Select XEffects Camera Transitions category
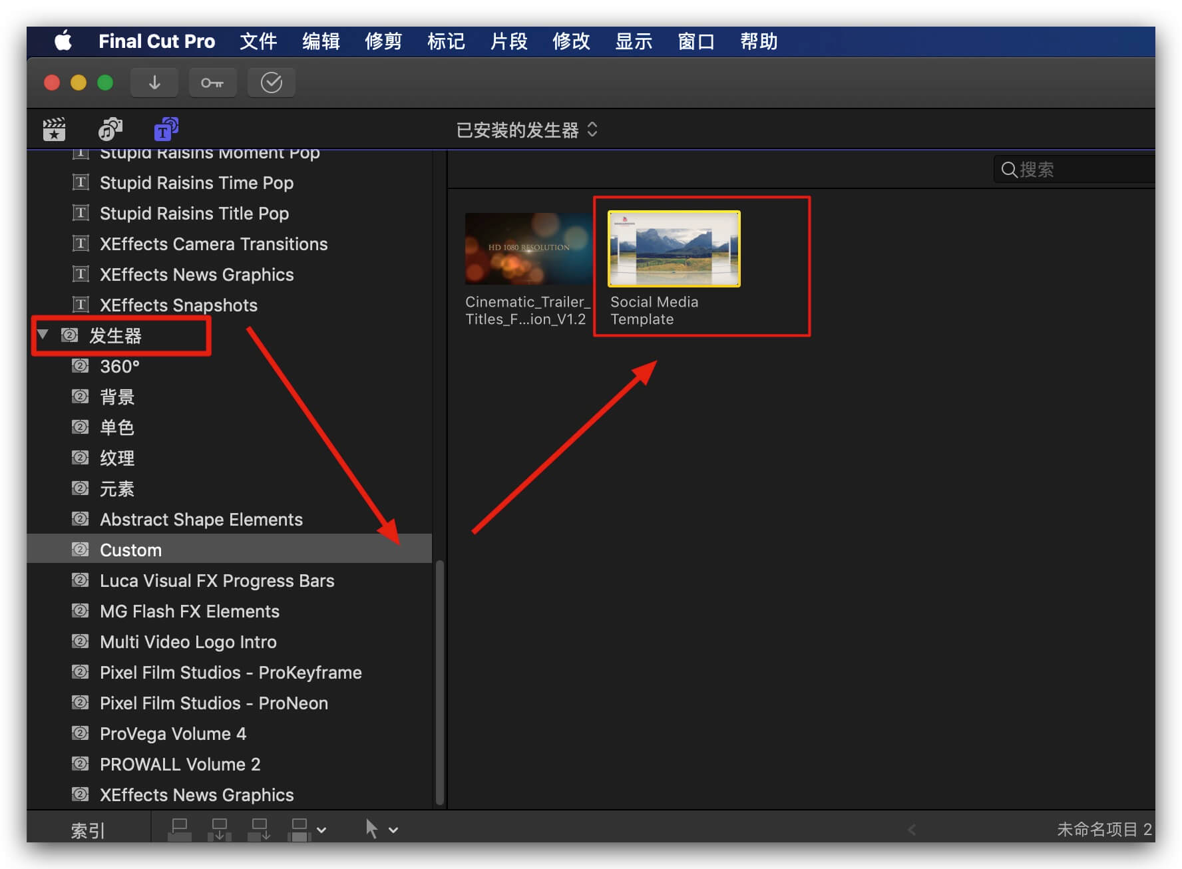The width and height of the screenshot is (1182, 869). click(230, 244)
